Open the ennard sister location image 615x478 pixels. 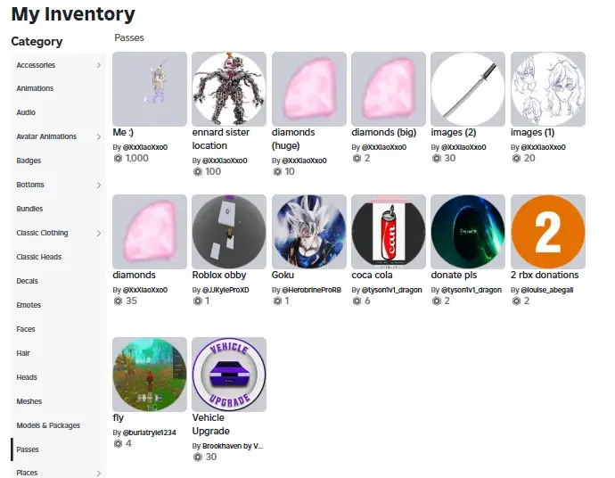229,89
